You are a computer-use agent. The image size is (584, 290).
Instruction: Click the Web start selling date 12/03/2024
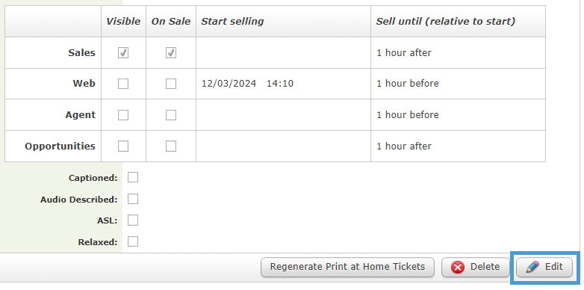229,84
